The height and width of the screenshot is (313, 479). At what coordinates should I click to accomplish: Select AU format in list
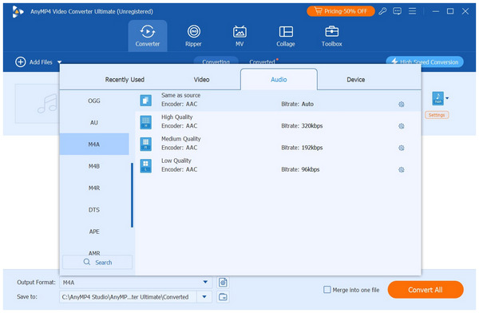[94, 123]
